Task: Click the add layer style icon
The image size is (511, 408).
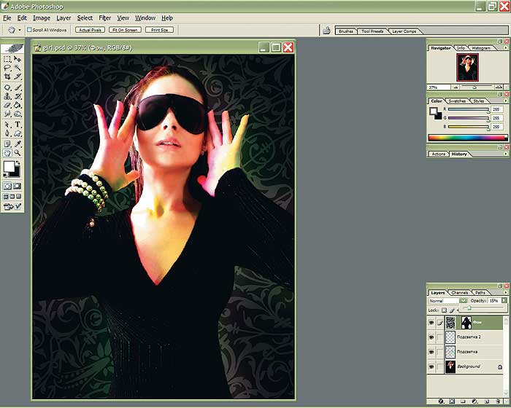Action: pyautogui.click(x=441, y=401)
